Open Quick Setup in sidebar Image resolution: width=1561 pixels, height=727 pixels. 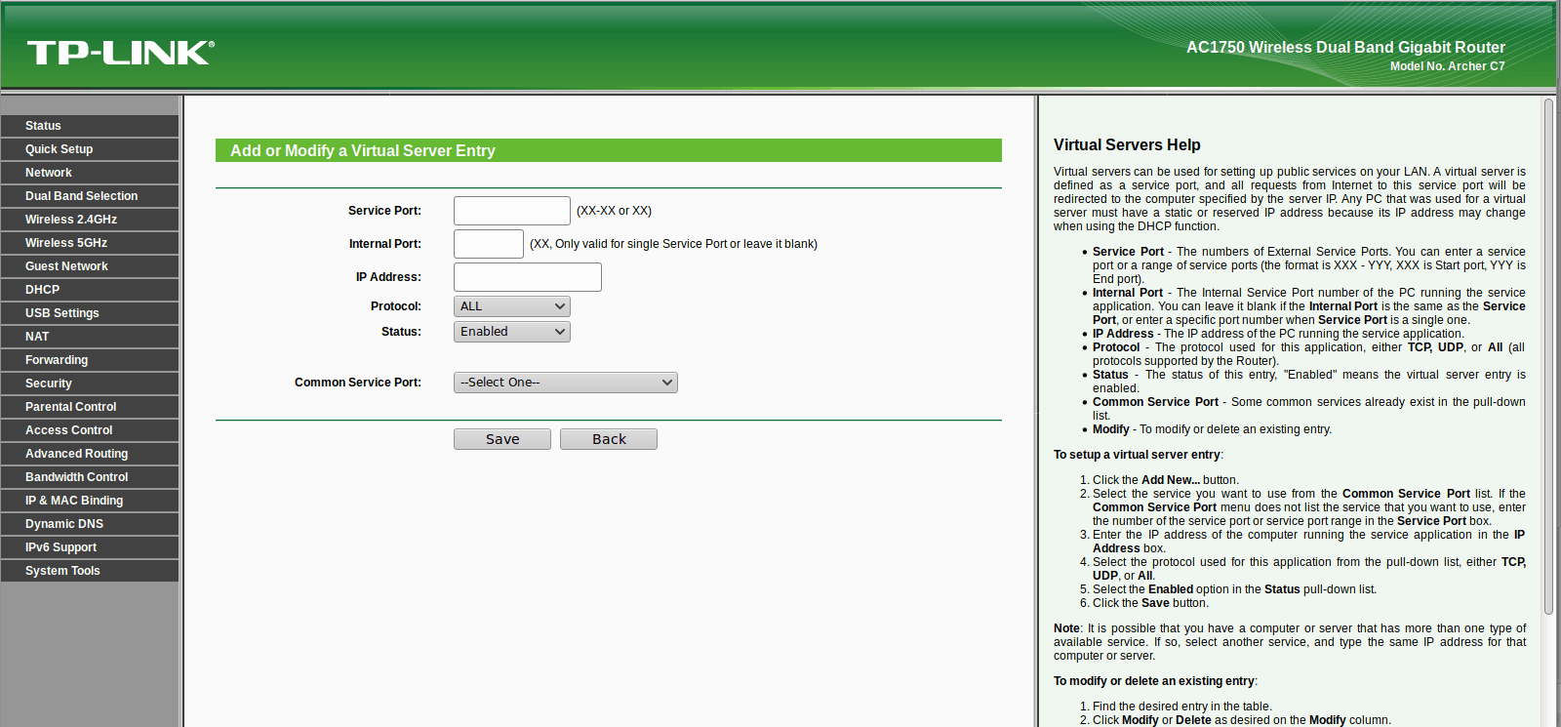pyautogui.click(x=90, y=149)
